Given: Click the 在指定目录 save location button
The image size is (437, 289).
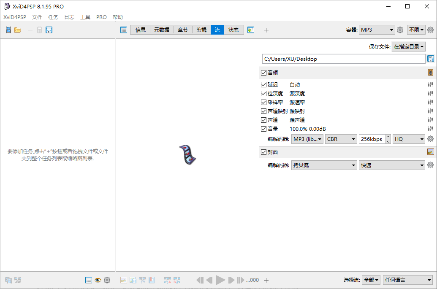Looking at the screenshot, I should pos(409,47).
